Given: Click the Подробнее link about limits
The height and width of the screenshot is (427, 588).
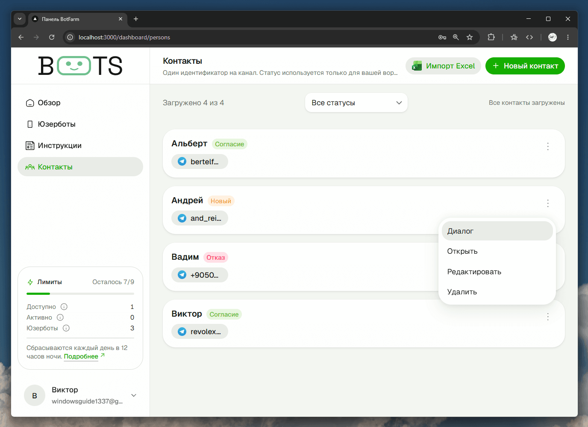Looking at the screenshot, I should (x=81, y=356).
